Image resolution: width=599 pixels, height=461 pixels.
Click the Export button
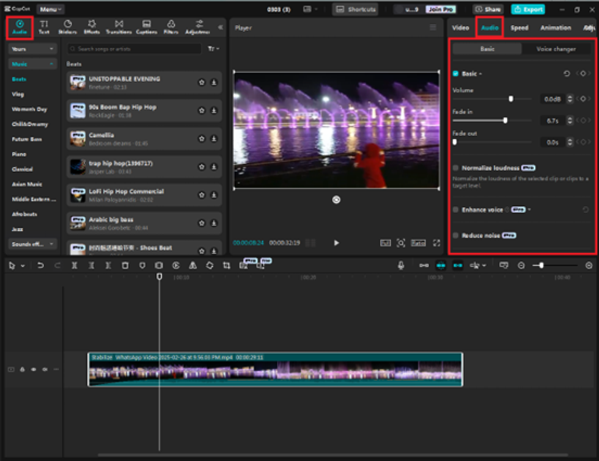pyautogui.click(x=527, y=9)
